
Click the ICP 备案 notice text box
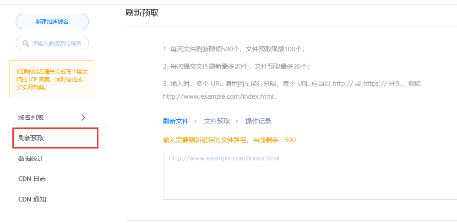click(x=52, y=79)
